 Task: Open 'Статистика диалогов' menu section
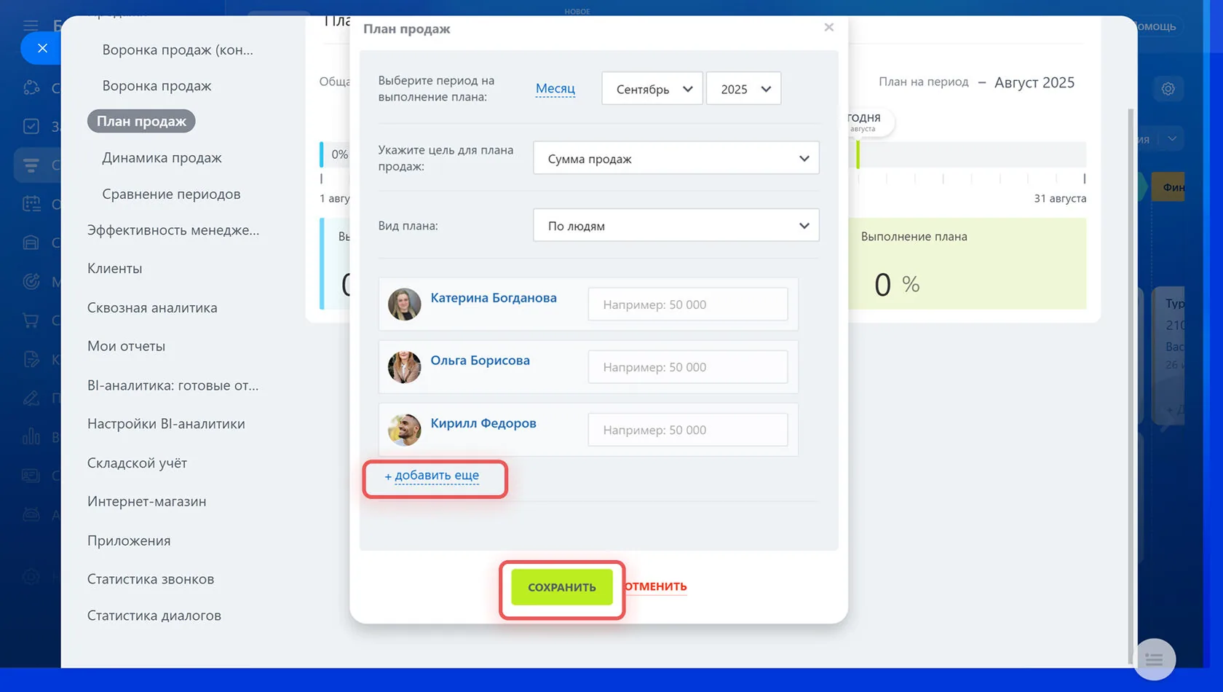(x=154, y=616)
